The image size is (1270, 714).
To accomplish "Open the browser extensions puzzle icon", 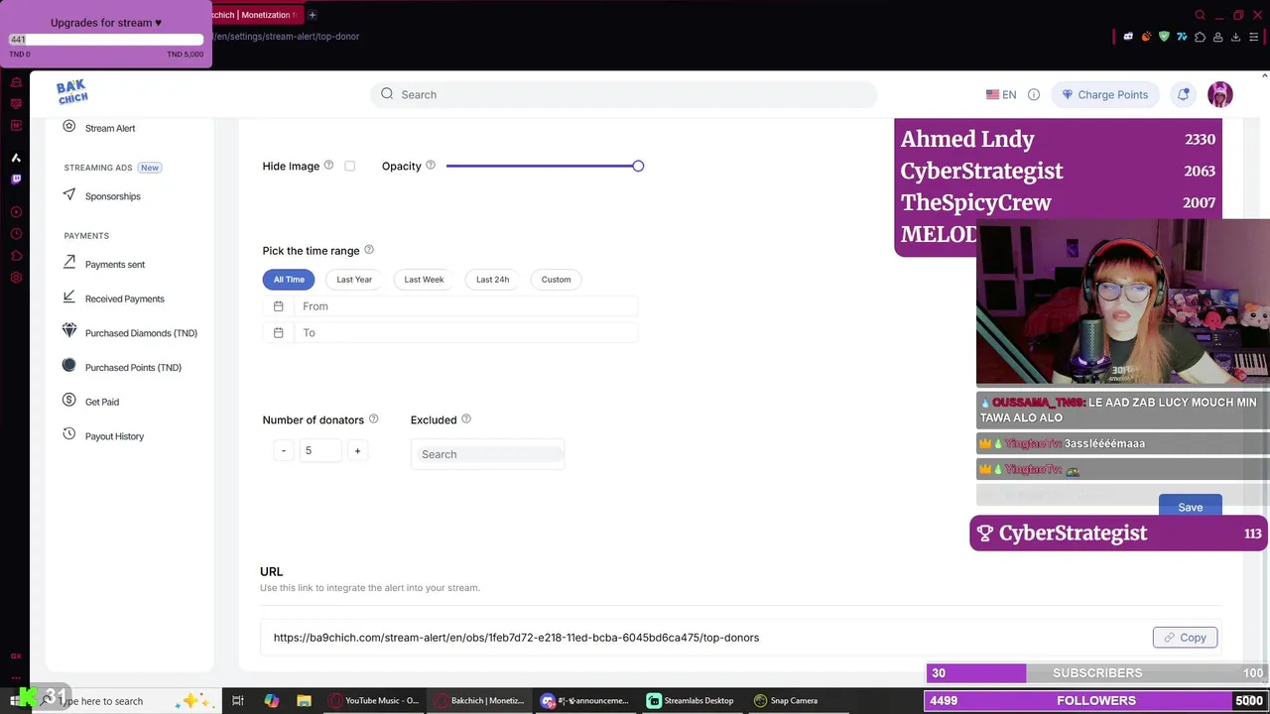I will tap(1201, 37).
